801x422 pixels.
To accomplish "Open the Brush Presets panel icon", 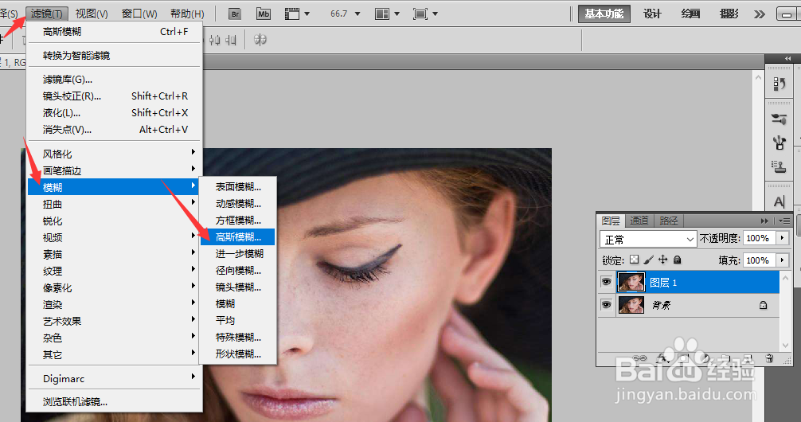I will [779, 119].
